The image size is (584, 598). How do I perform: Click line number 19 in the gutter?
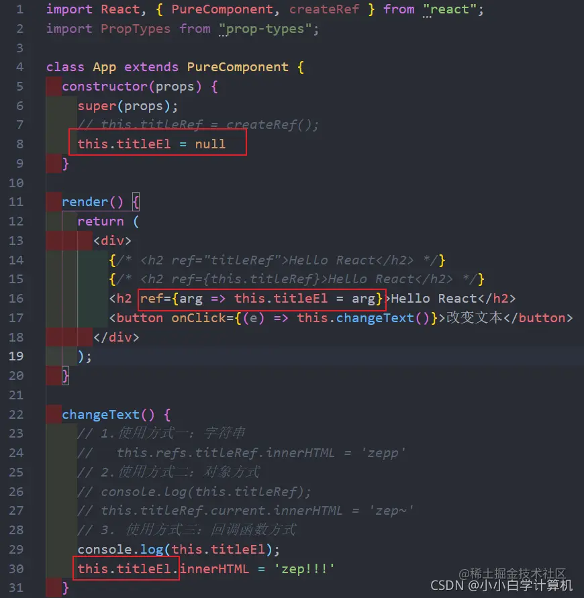16,356
